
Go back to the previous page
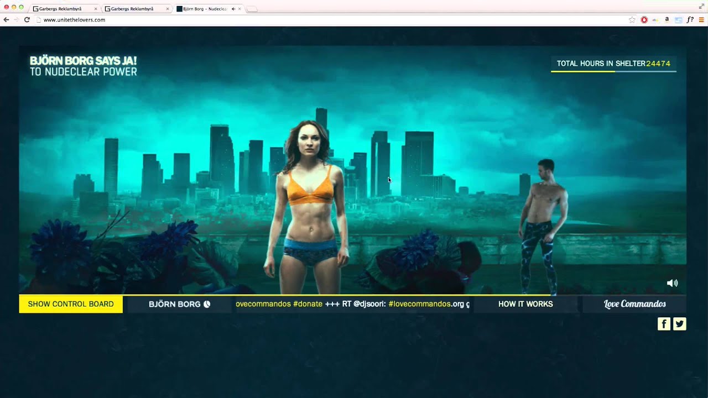coord(6,20)
